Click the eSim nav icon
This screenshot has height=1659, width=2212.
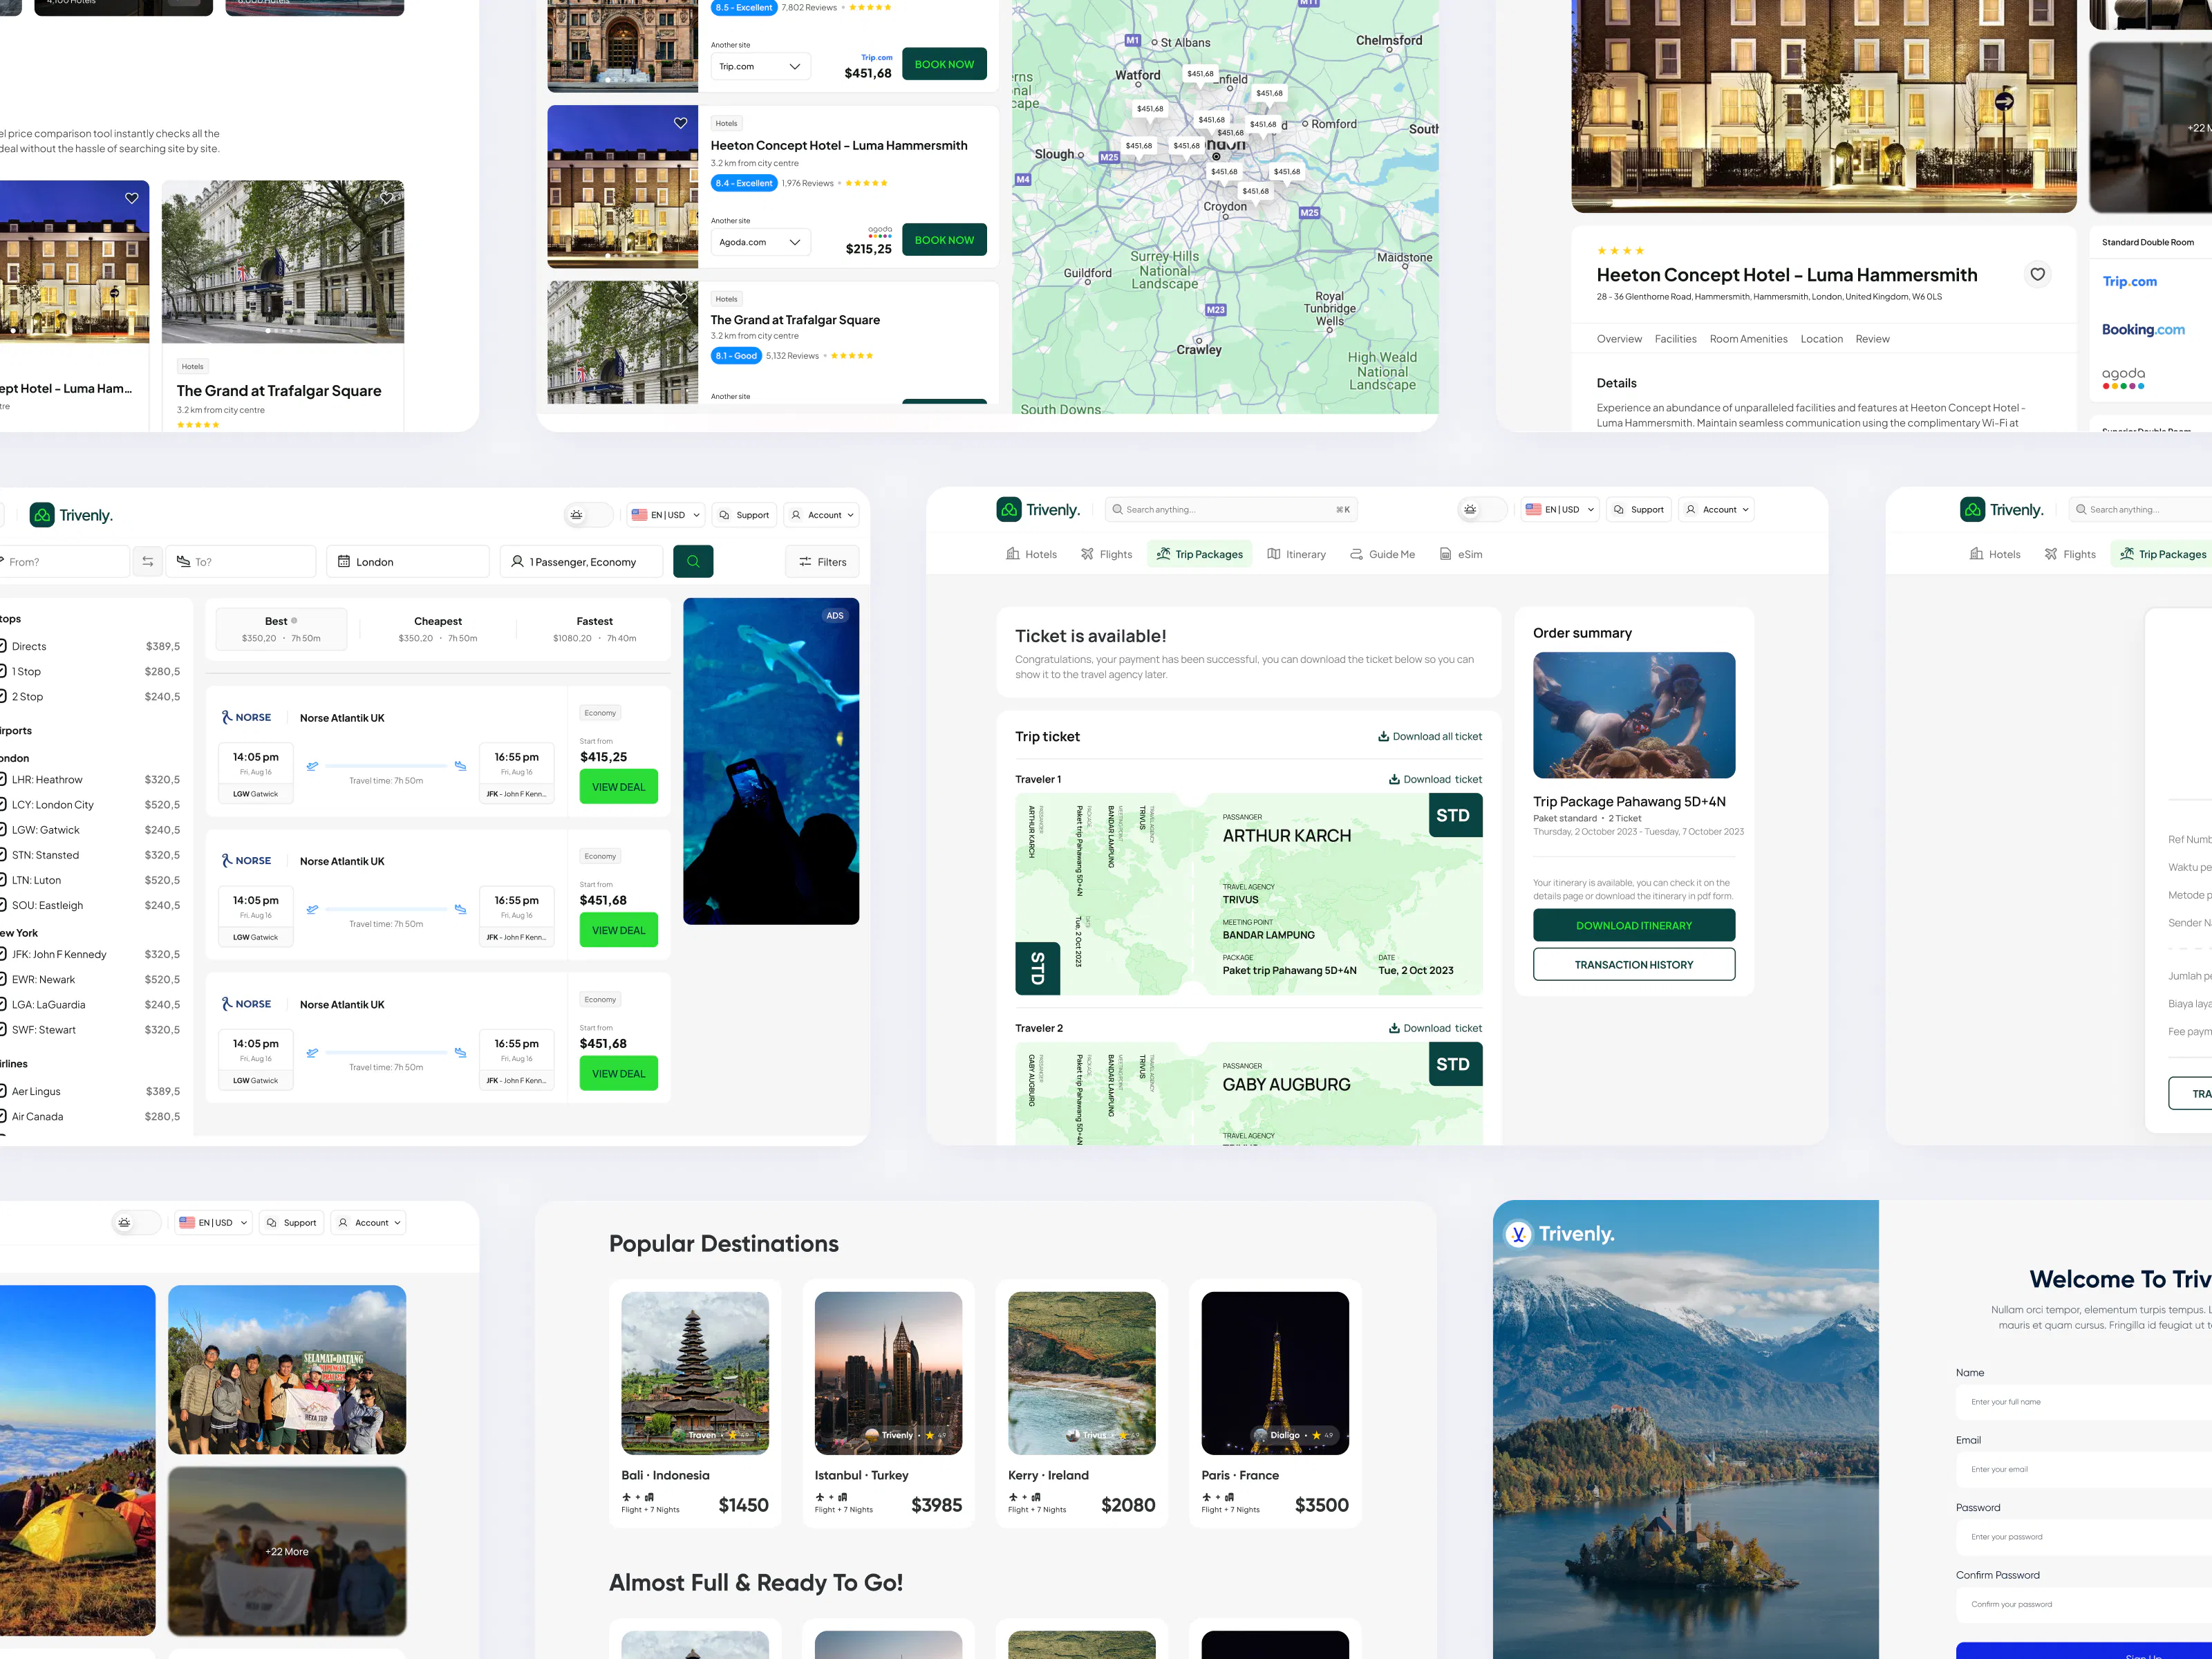1445,554
